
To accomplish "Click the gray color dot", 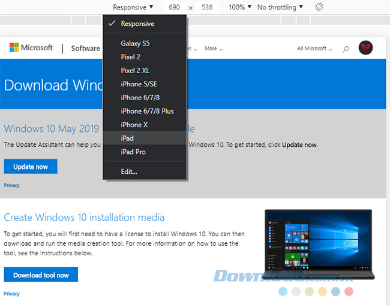I will pyautogui.click(x=296, y=291).
